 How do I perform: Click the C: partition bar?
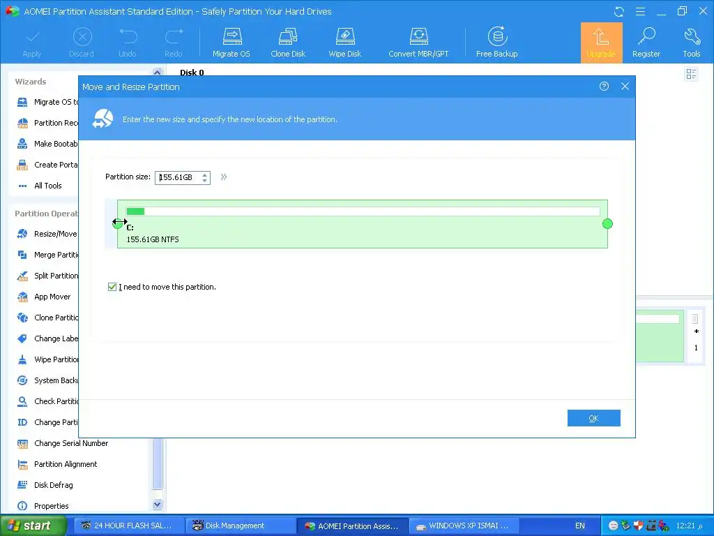363,224
